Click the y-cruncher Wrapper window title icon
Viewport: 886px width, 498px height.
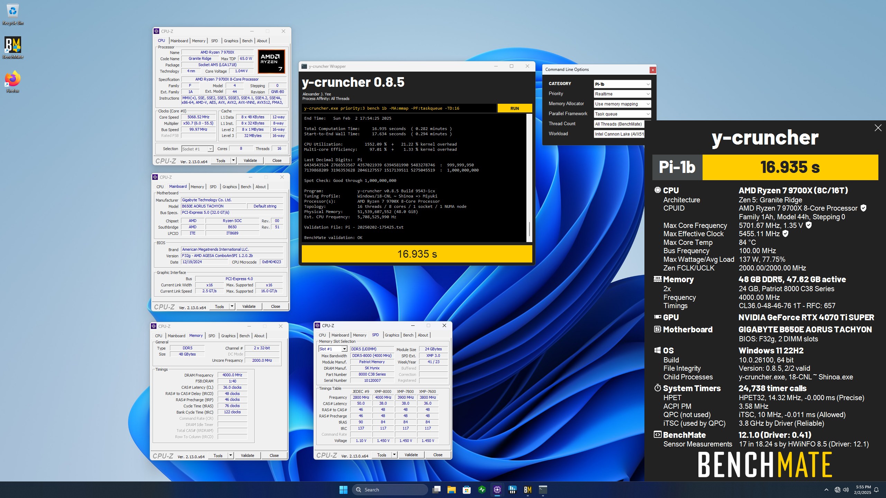[304, 66]
